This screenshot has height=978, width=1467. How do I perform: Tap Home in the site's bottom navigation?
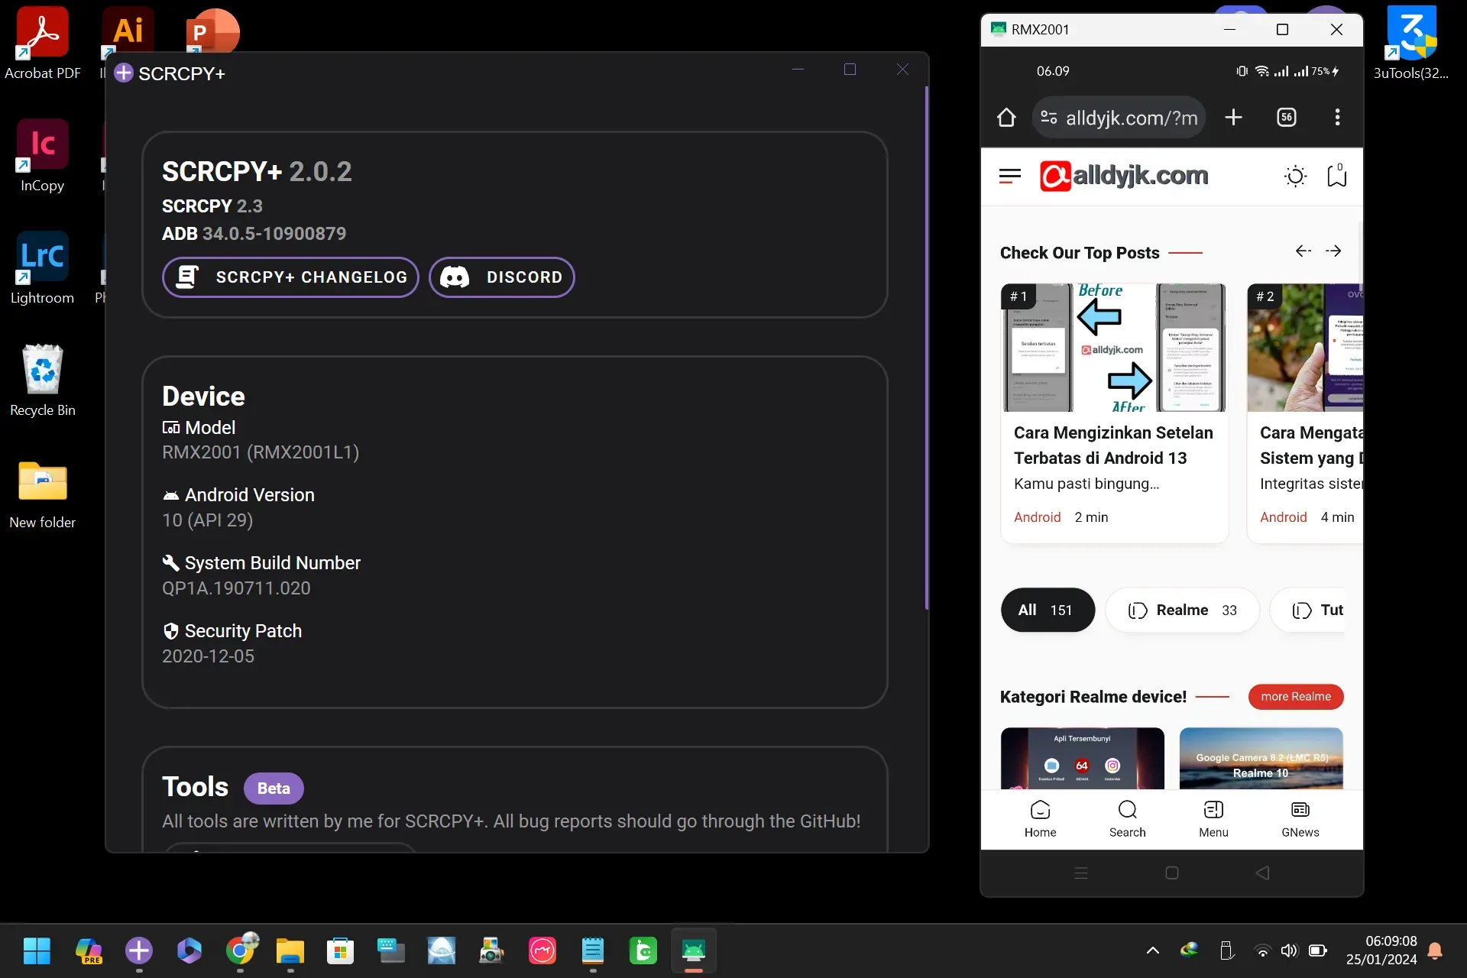click(1040, 819)
